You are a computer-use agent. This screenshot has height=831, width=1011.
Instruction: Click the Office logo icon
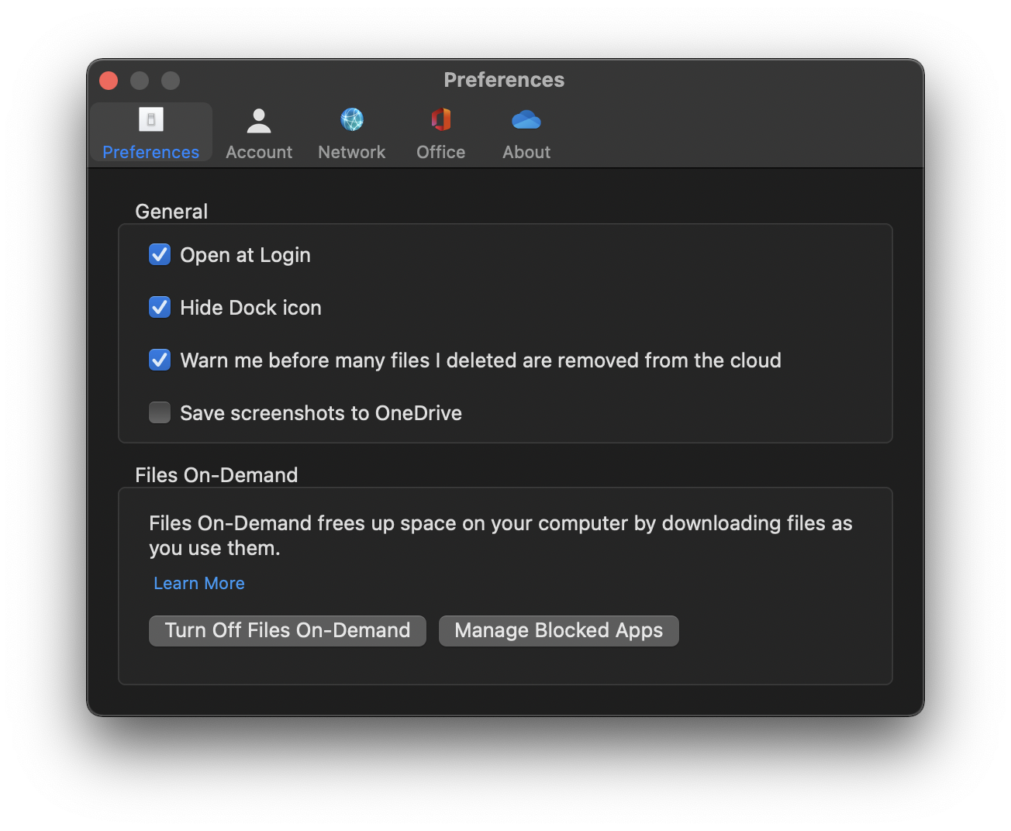tap(441, 119)
